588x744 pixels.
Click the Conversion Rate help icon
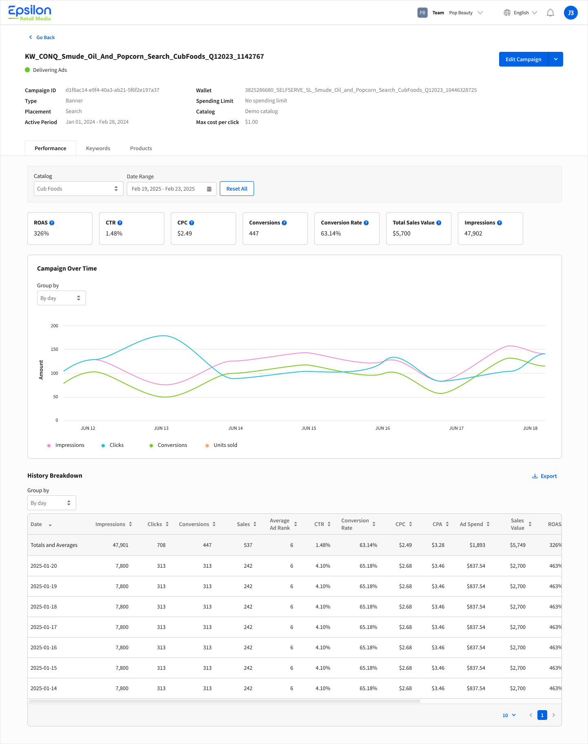366,223
